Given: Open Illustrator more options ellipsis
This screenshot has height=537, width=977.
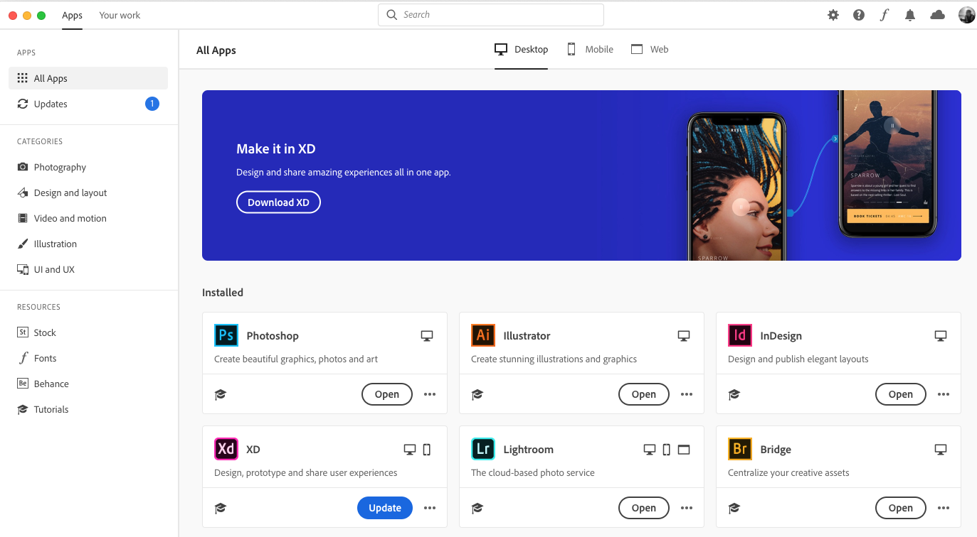Looking at the screenshot, I should click(687, 394).
